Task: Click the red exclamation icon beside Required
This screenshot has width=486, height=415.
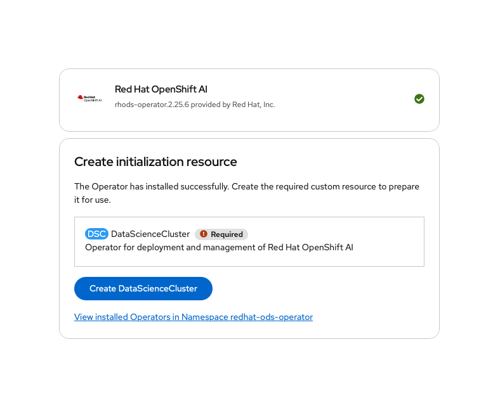Action: point(203,234)
